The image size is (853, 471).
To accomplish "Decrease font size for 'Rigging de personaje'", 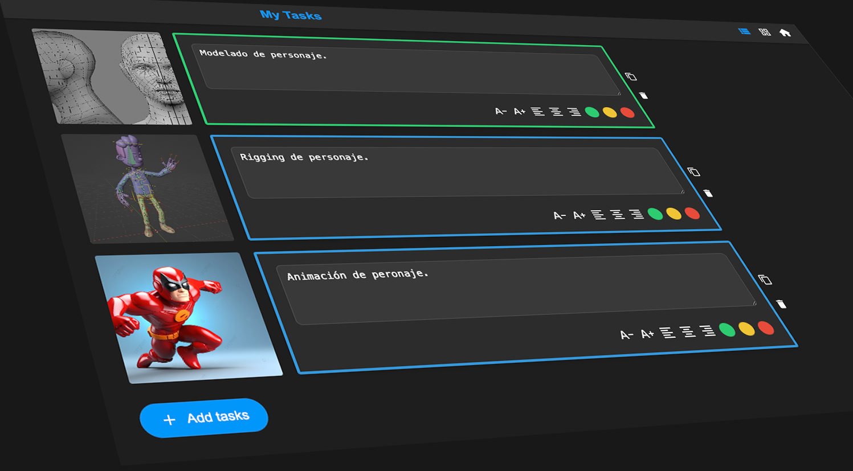I will pyautogui.click(x=560, y=215).
